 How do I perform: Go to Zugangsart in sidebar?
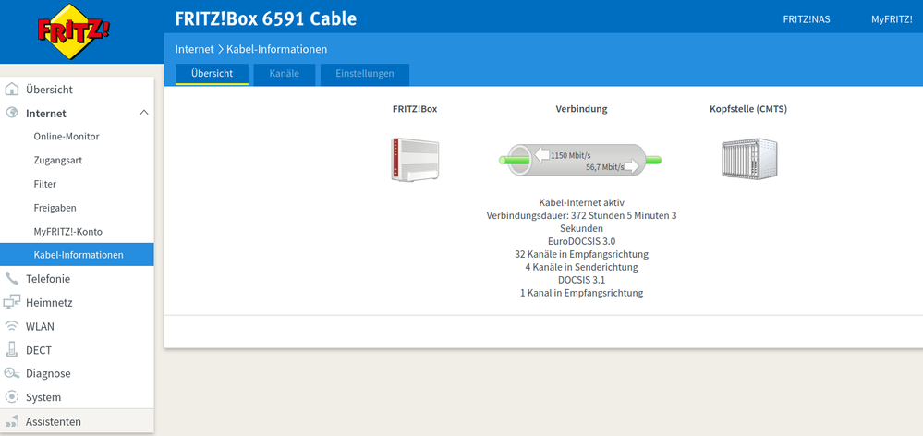point(58,161)
